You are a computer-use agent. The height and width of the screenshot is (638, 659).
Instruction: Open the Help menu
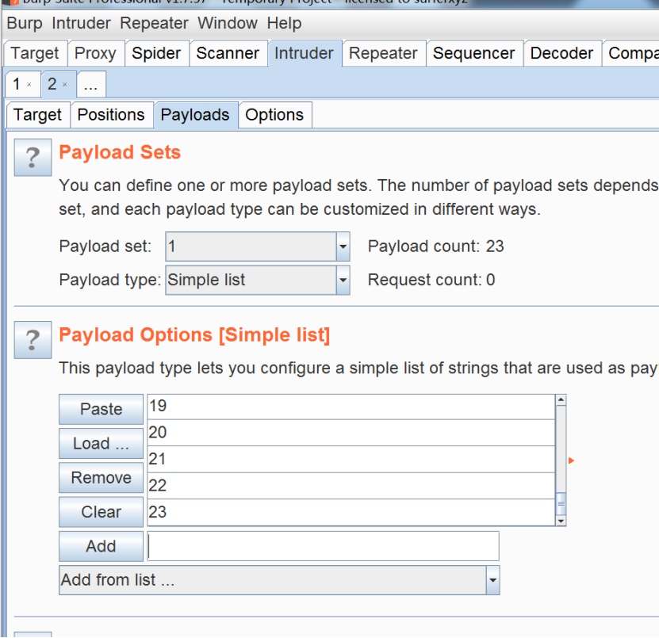284,23
